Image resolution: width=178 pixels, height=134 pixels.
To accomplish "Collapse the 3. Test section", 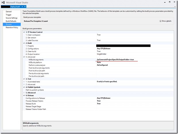I will pos(24,79).
